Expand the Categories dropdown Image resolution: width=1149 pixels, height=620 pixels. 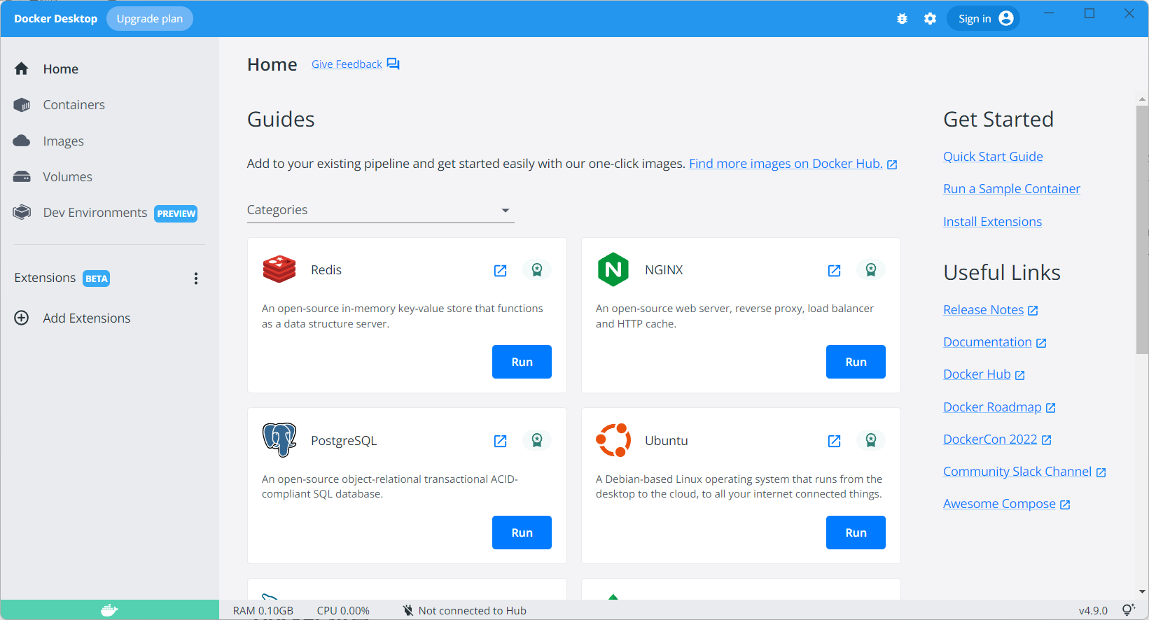(x=380, y=210)
